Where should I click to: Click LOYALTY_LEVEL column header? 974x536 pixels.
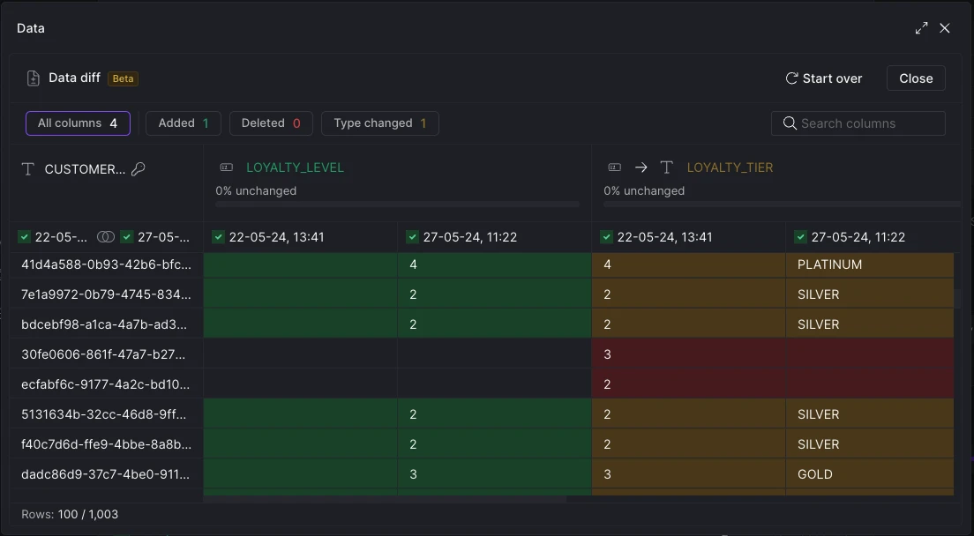pyautogui.click(x=295, y=167)
